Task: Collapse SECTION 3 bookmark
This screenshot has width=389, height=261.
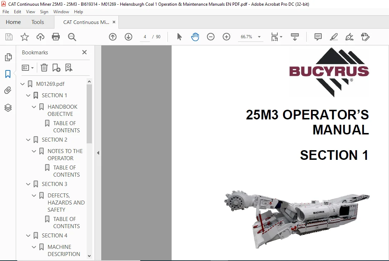Action: 28,184
